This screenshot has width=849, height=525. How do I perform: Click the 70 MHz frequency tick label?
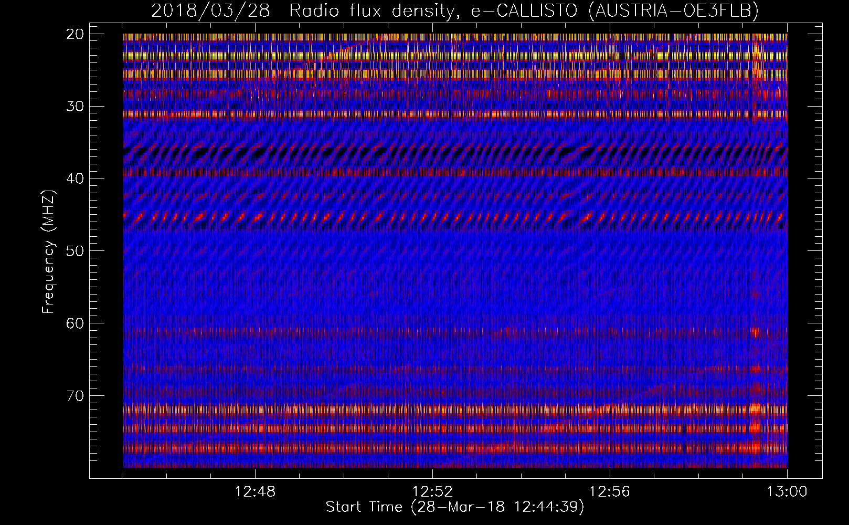[75, 395]
